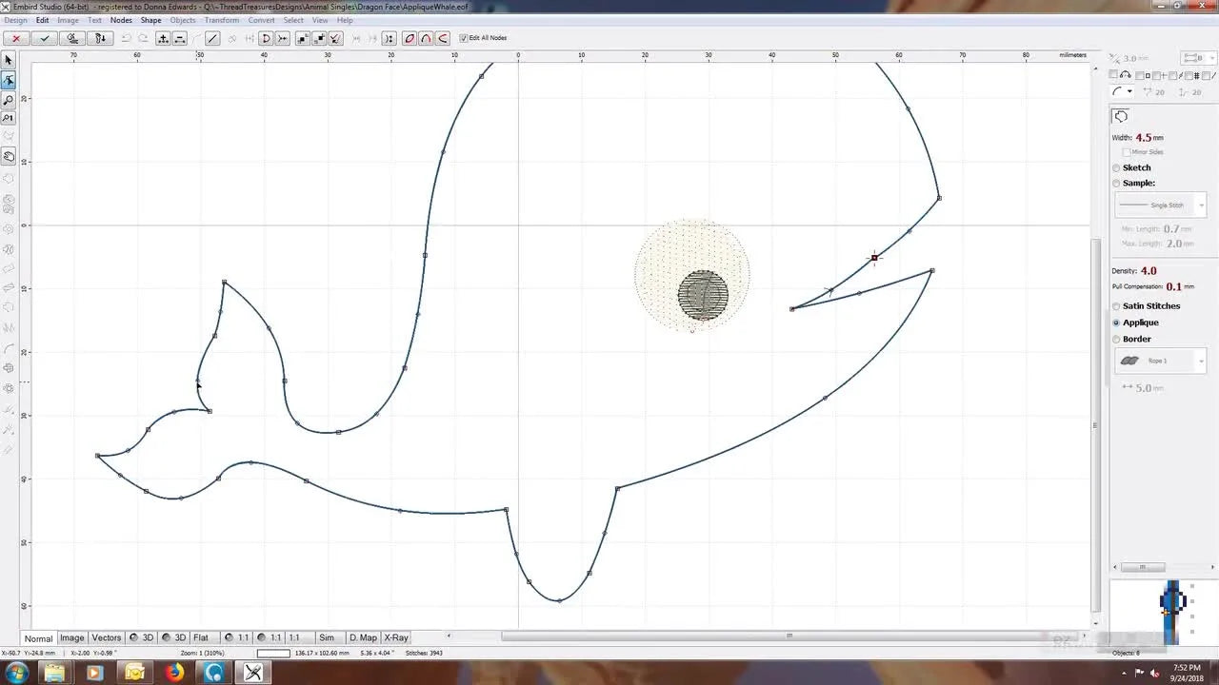Click the magnifier zoom tool in left toolbar
1219x685 pixels.
pyautogui.click(x=9, y=98)
